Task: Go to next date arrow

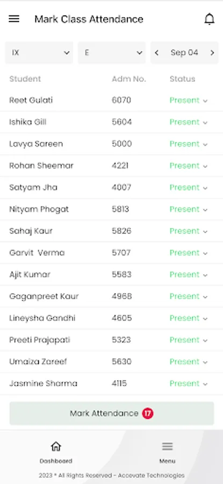Action: pyautogui.click(x=212, y=53)
